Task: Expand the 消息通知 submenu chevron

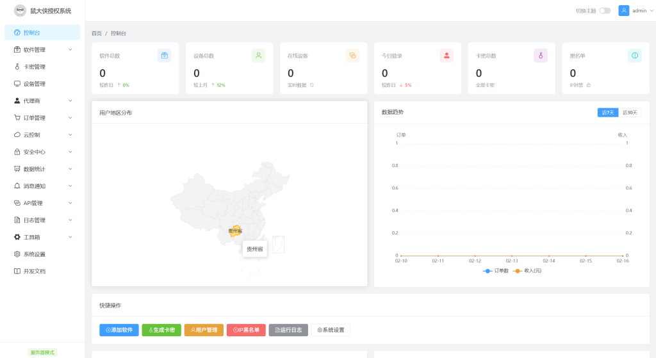Action: (x=70, y=186)
